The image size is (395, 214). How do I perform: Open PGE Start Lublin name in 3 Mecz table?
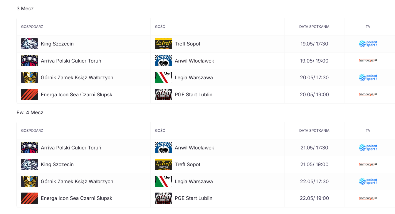[x=194, y=95]
